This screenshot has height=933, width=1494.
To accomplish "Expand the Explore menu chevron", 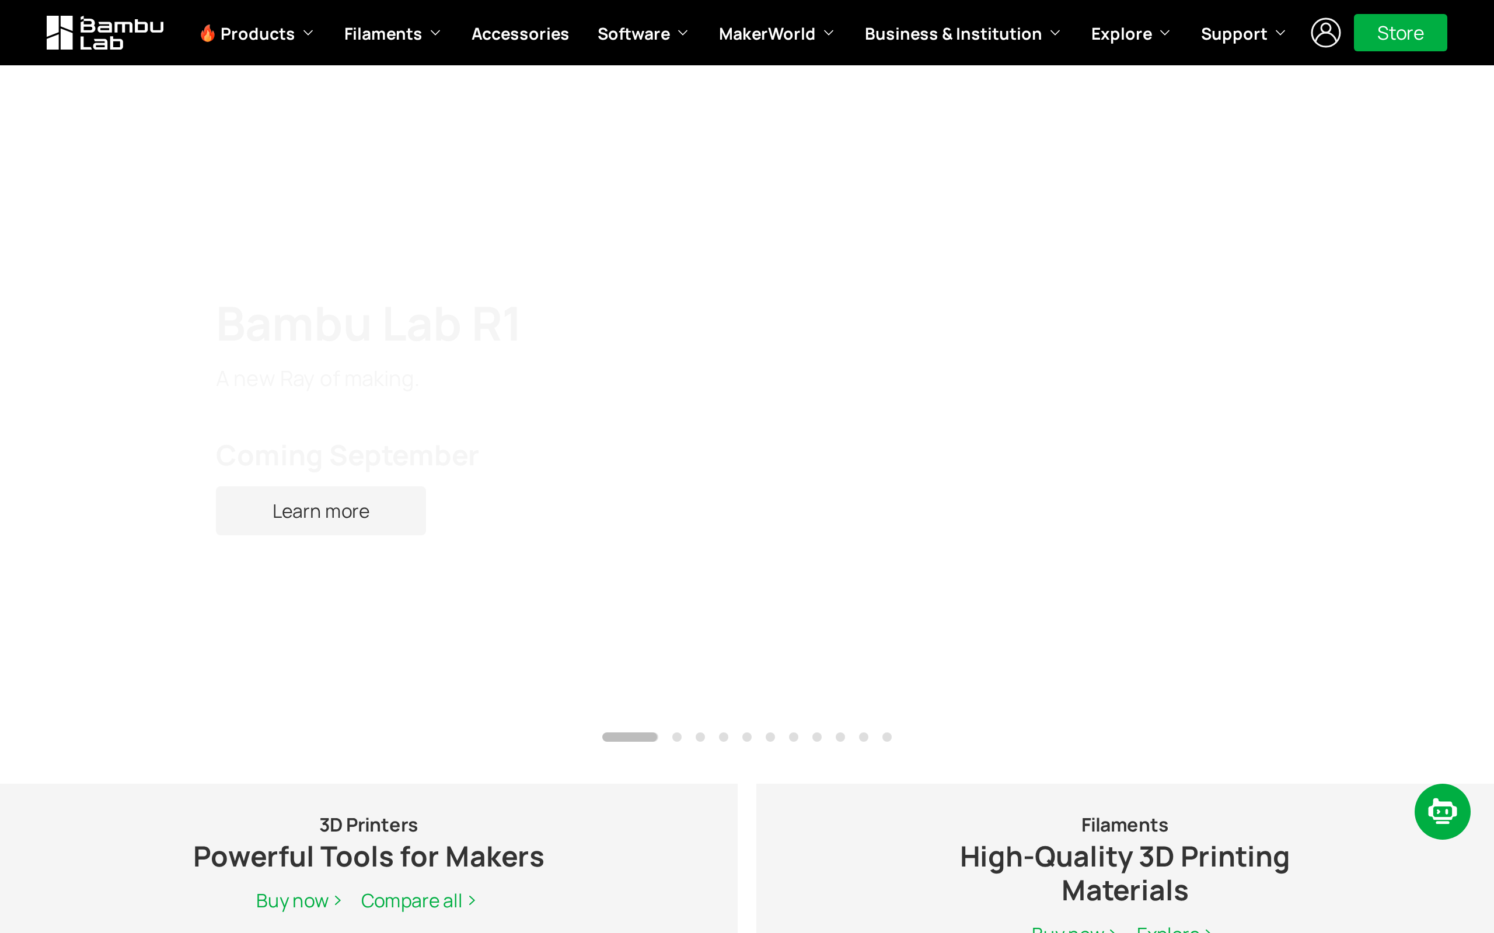I will [1165, 33].
